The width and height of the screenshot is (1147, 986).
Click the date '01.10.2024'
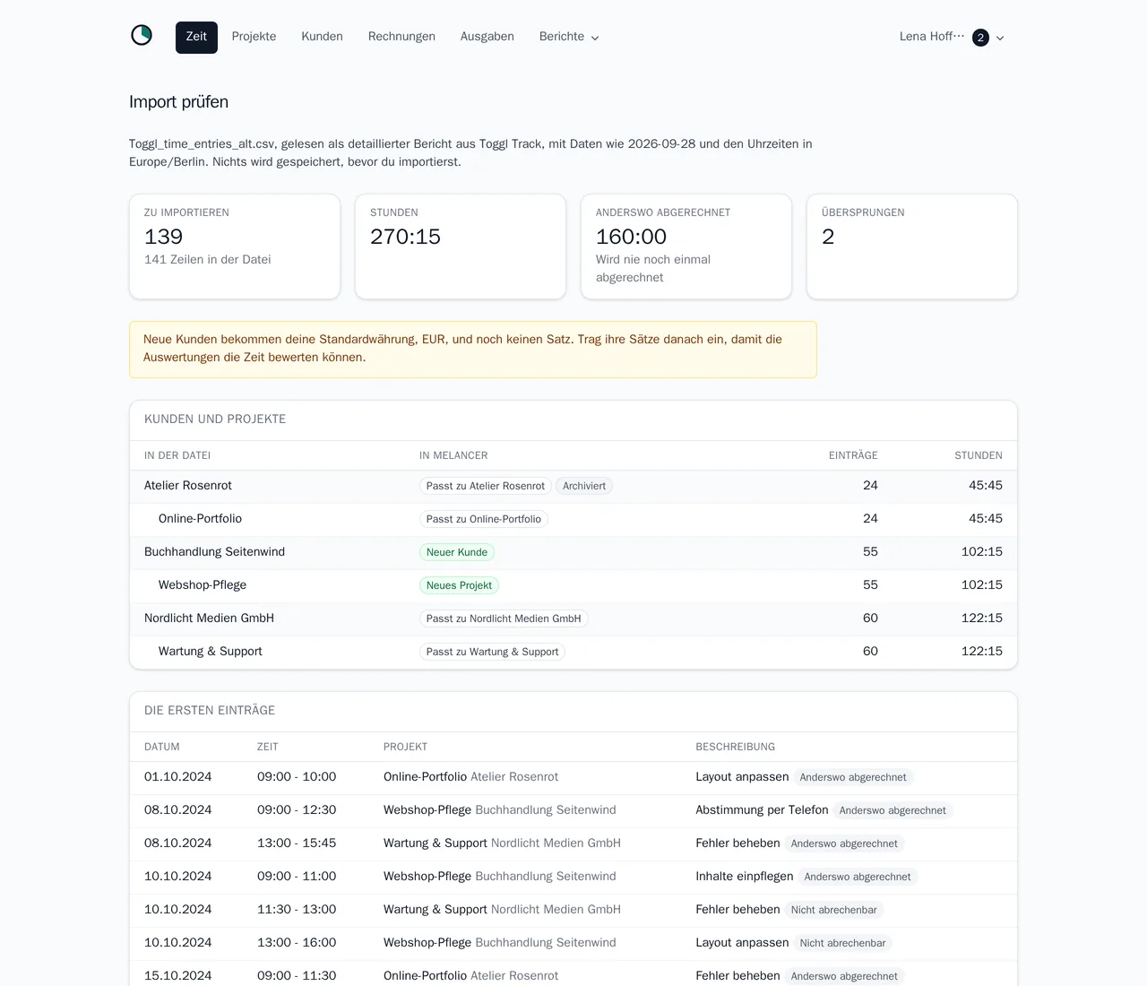pos(177,777)
